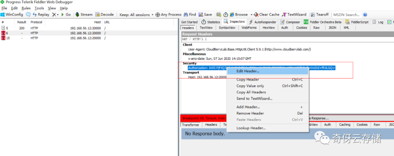
Task: Select request Raw tab
Action: point(316,28)
